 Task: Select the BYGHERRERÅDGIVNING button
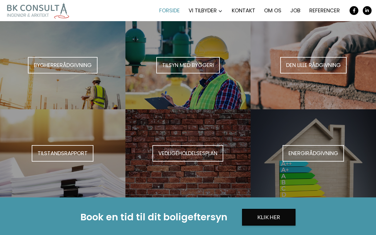coord(63,65)
